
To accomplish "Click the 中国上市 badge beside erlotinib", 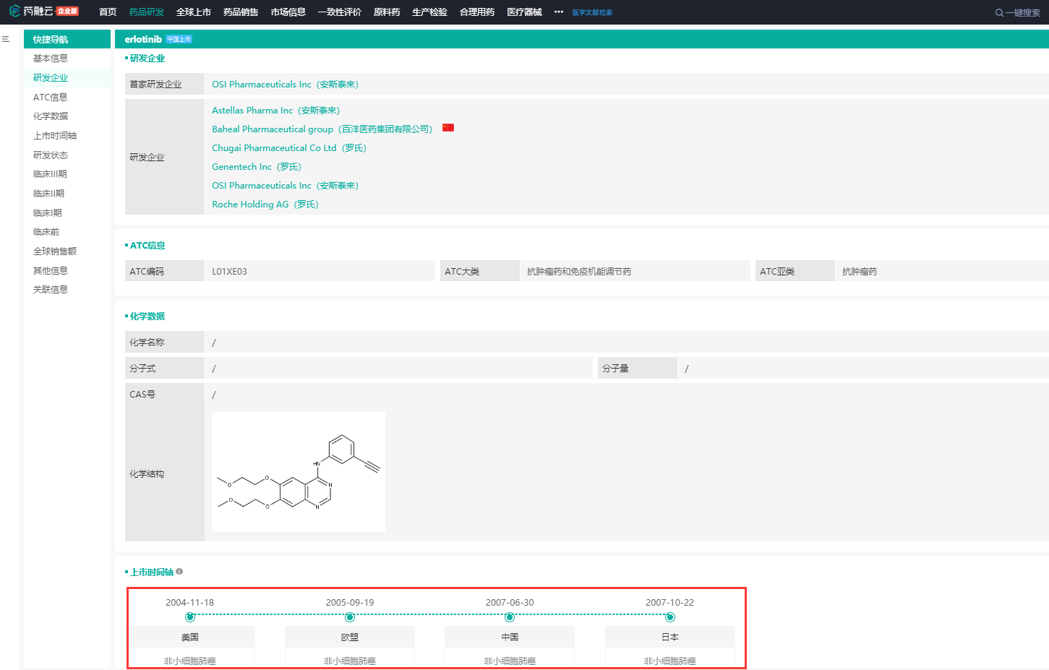I will coord(179,39).
